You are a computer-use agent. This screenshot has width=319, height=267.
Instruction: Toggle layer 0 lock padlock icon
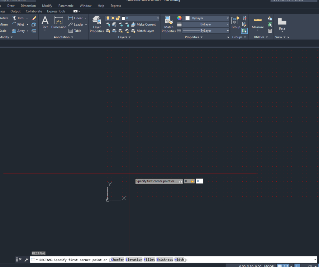pos(118,18)
